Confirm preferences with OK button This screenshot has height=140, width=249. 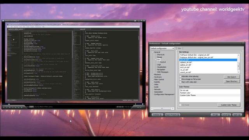(215, 115)
